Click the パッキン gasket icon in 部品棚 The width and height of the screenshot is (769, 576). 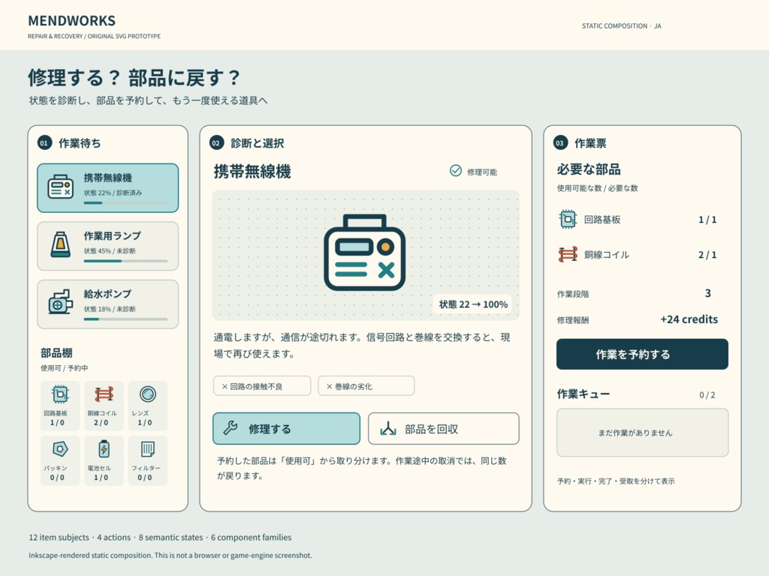click(x=60, y=448)
